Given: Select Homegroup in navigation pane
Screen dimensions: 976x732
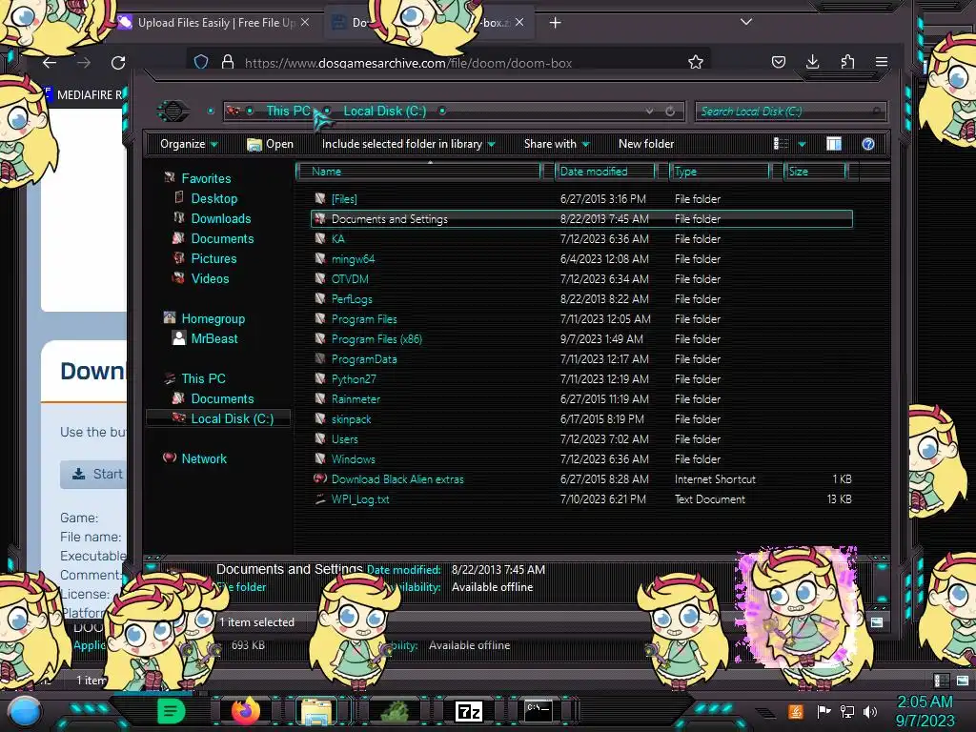Looking at the screenshot, I should 213,318.
